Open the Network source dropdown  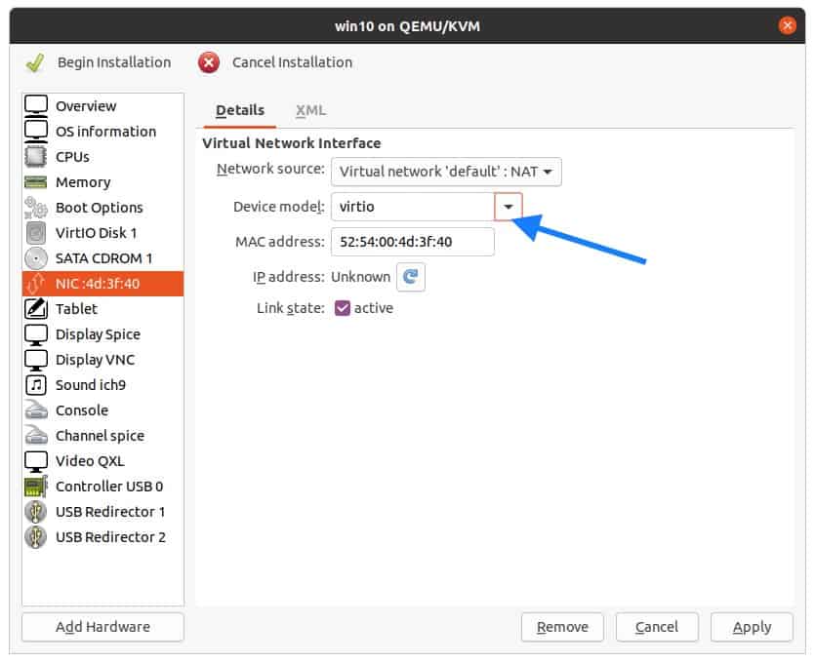click(446, 172)
